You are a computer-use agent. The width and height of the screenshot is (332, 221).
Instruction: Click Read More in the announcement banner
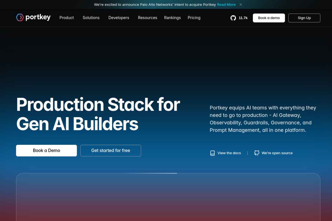226,4
